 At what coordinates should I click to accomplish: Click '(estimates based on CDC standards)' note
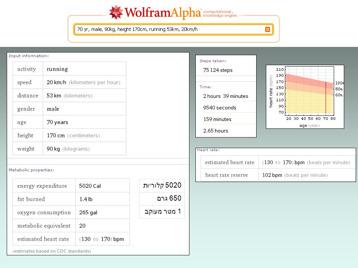pyautogui.click(x=52, y=251)
